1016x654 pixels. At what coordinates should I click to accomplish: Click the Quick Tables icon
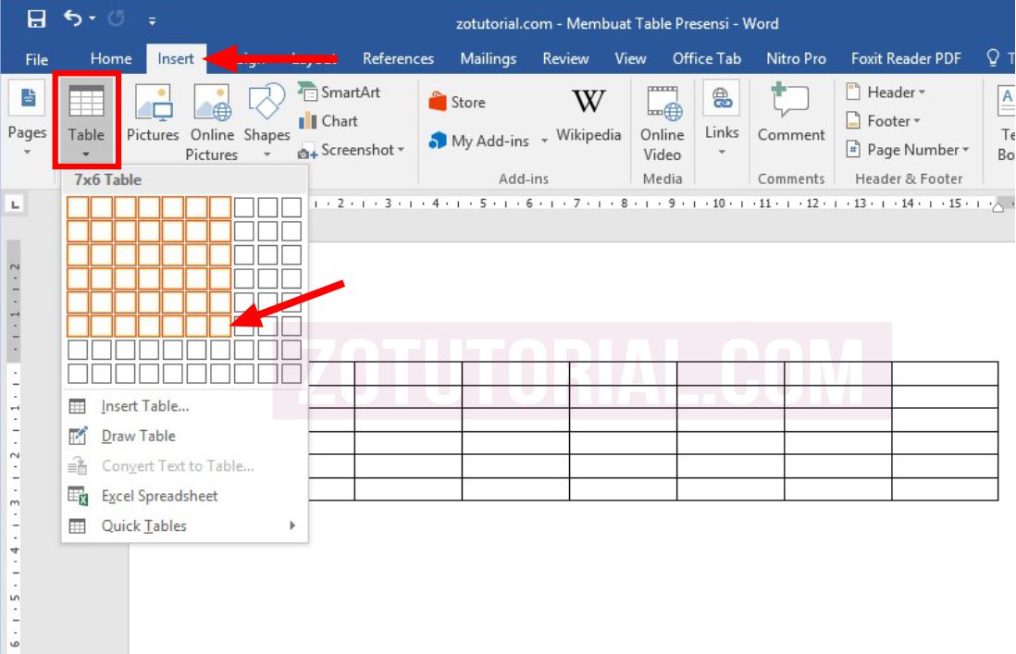(77, 525)
